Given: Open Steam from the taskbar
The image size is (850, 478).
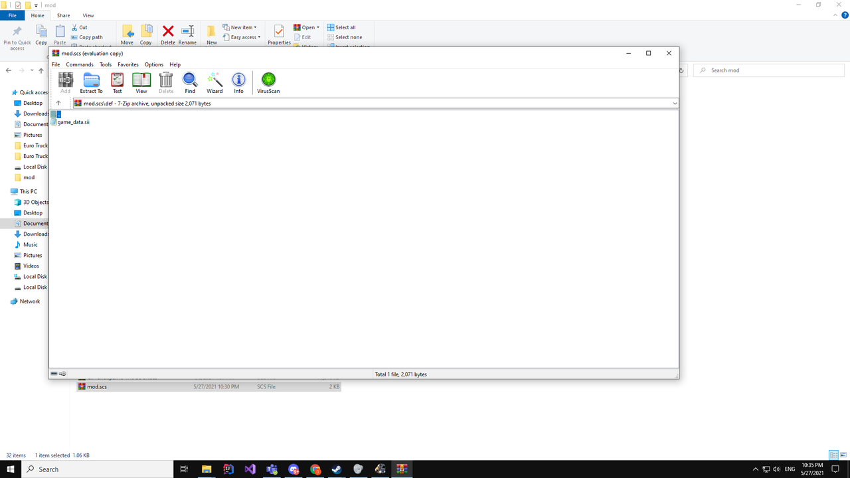Looking at the screenshot, I should (x=337, y=469).
